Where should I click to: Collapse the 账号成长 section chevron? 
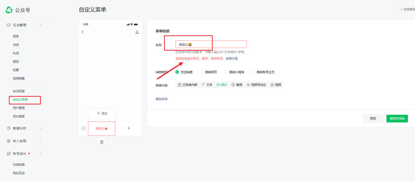(40, 153)
